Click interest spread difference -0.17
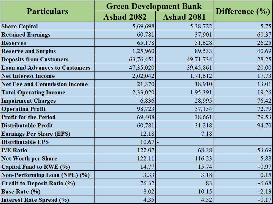 click(265, 200)
